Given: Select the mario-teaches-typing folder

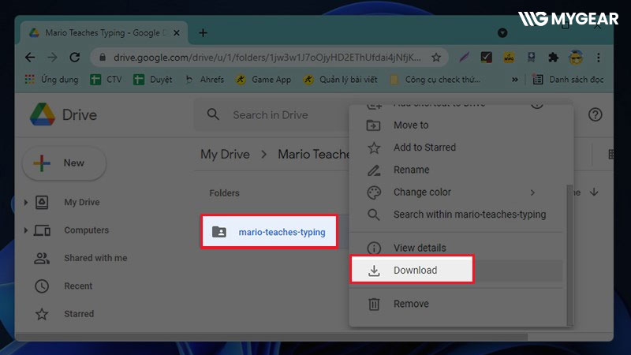Looking at the screenshot, I should click(269, 232).
